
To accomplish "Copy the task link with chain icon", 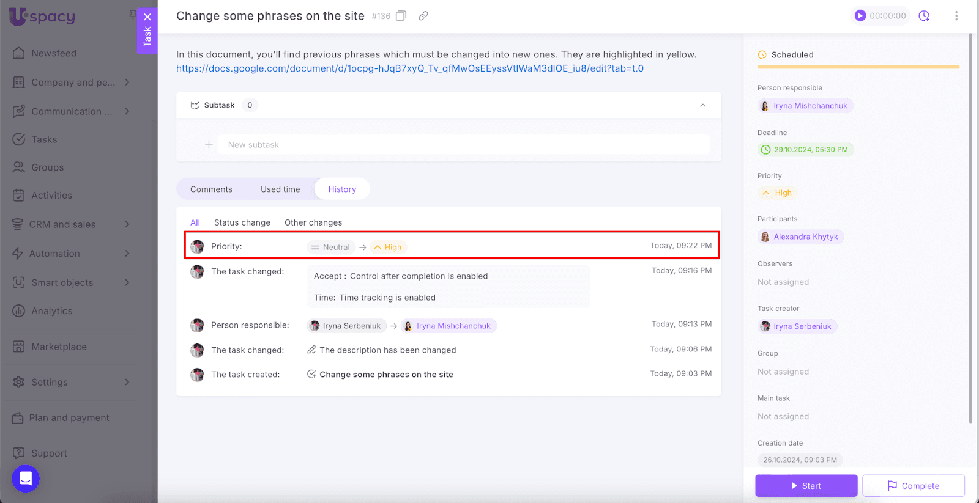I will (x=423, y=16).
